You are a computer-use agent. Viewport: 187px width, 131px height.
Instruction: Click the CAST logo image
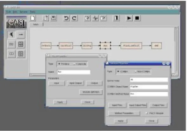coord(16,22)
